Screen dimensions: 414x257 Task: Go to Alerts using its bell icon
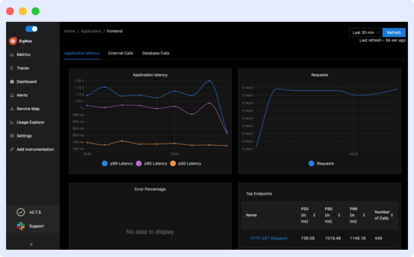click(x=12, y=95)
